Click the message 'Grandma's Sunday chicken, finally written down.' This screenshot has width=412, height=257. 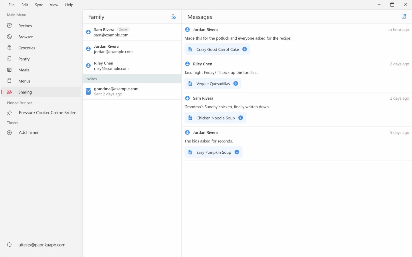pyautogui.click(x=227, y=107)
